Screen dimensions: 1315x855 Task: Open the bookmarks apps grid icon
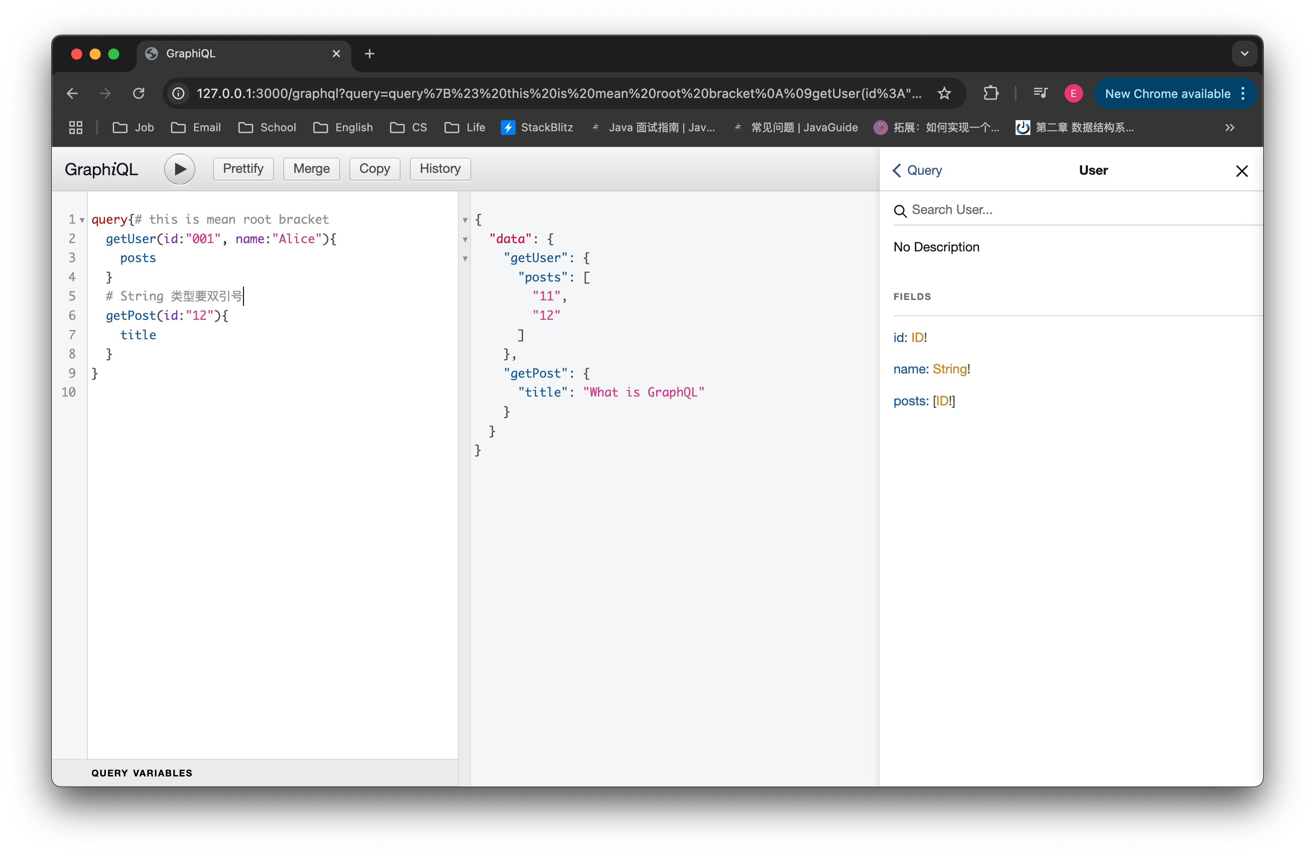tap(76, 128)
